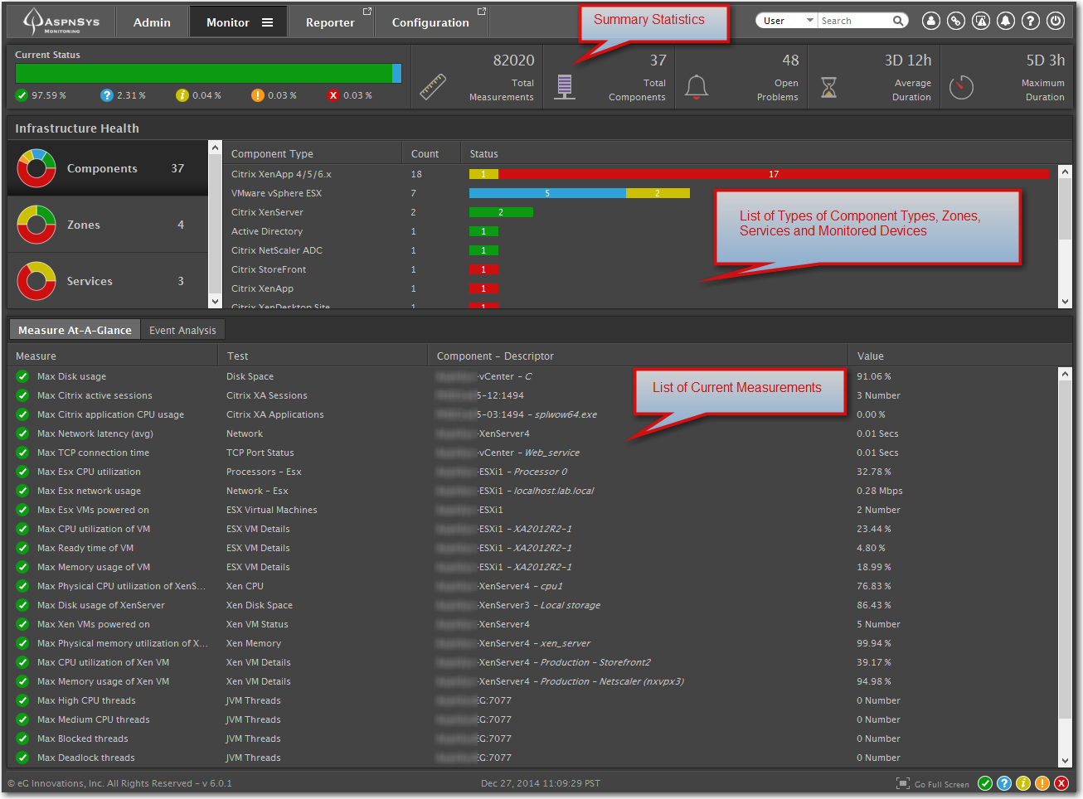The image size is (1083, 799).
Task: Click the green Current Status progress bar
Action: (x=204, y=74)
